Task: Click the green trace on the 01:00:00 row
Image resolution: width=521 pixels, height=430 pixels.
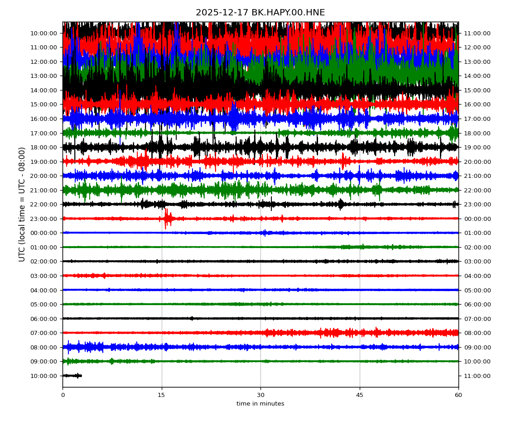Action: (260, 247)
